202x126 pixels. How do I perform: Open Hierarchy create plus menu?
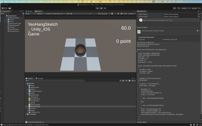pyautogui.click(x=2, y=14)
